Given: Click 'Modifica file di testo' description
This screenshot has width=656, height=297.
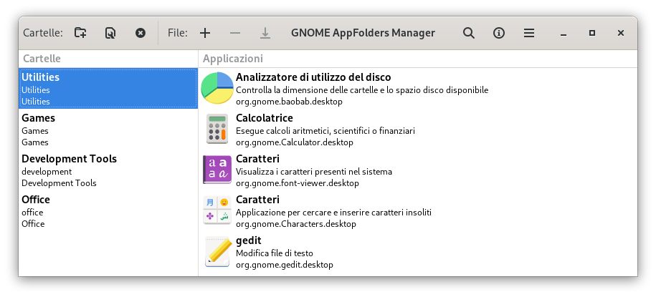Looking at the screenshot, I should (x=275, y=253).
